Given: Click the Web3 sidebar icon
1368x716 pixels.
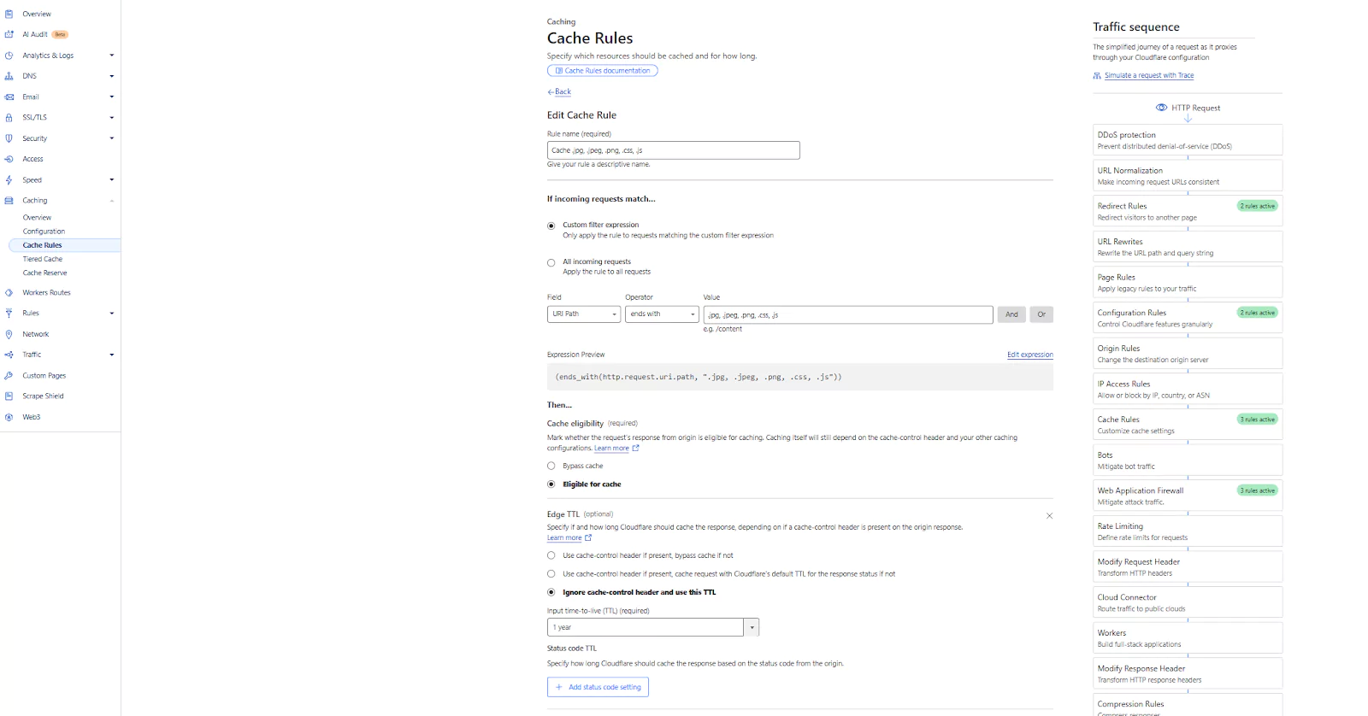Looking at the screenshot, I should [9, 417].
